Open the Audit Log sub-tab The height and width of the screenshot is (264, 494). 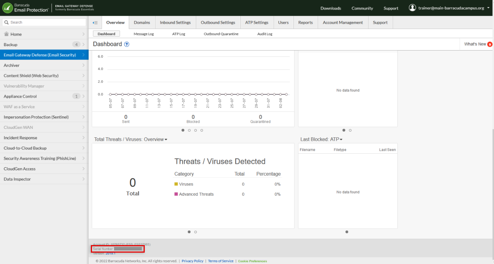[265, 34]
